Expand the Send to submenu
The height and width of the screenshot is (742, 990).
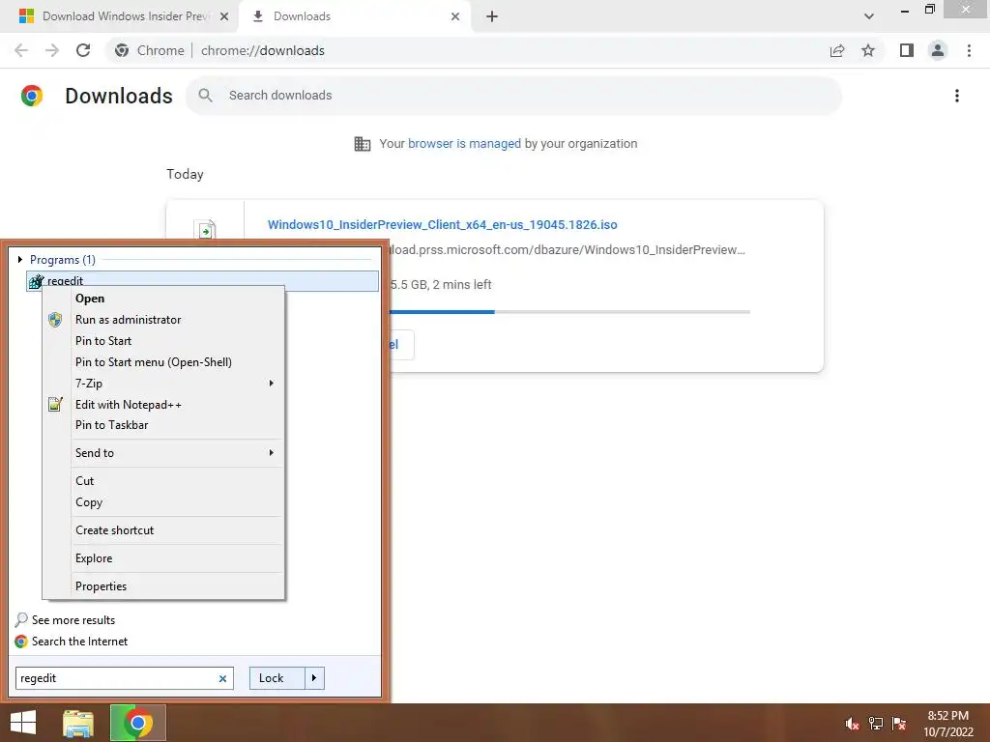pos(162,453)
